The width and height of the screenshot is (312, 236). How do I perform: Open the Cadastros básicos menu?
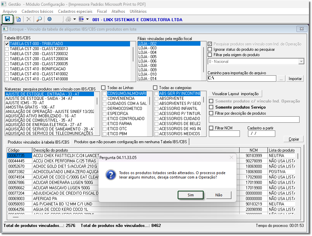[37, 11]
